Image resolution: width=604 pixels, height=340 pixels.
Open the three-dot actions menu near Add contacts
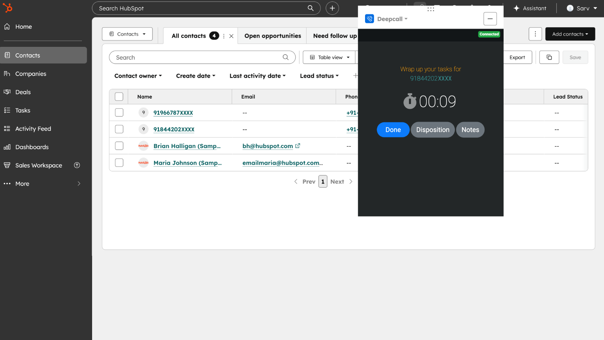tap(535, 34)
